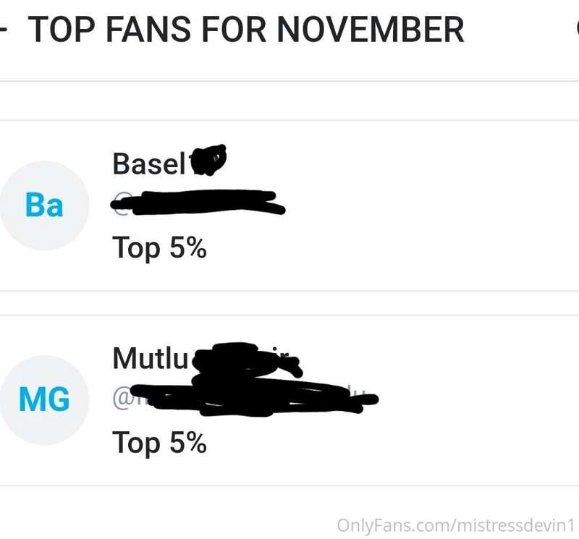579x539 pixels.
Task: Click the Mutlu display name
Action: pyautogui.click(x=151, y=358)
